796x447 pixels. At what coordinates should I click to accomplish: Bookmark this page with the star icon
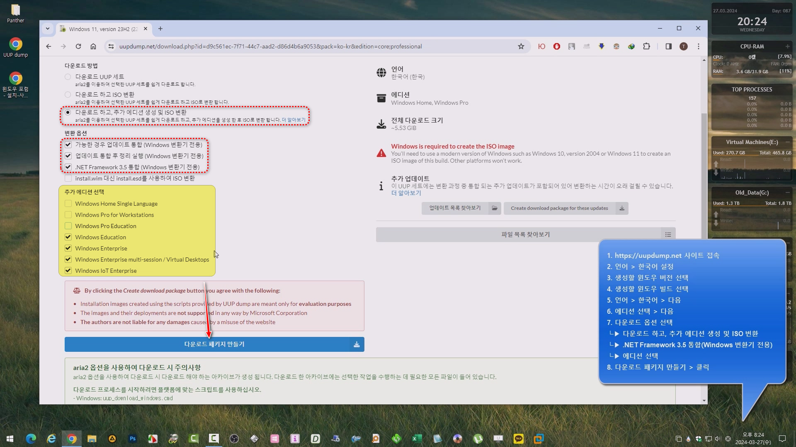(521, 46)
